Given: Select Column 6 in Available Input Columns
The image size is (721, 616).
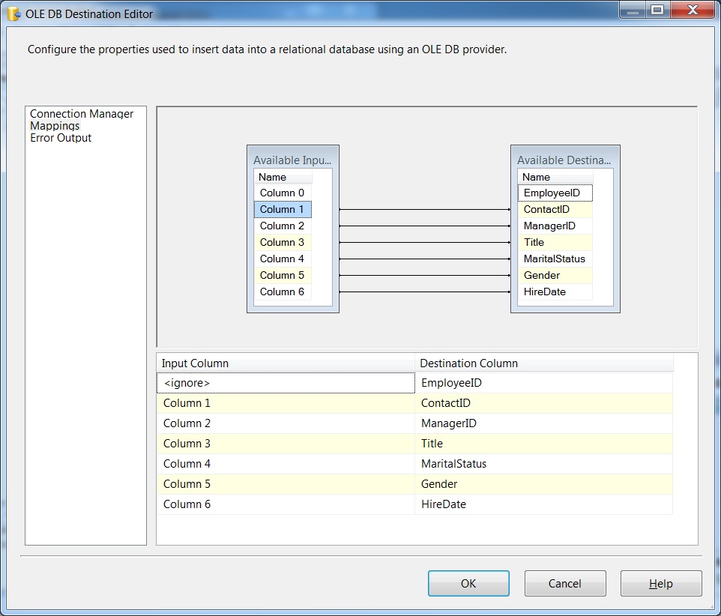Looking at the screenshot, I should 282,292.
